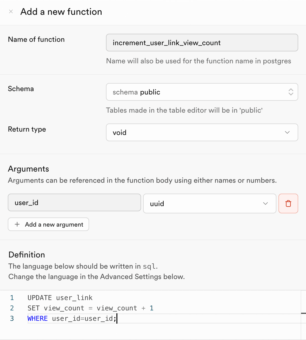The height and width of the screenshot is (340, 306).
Task: Click the function name input field
Action: (202, 43)
